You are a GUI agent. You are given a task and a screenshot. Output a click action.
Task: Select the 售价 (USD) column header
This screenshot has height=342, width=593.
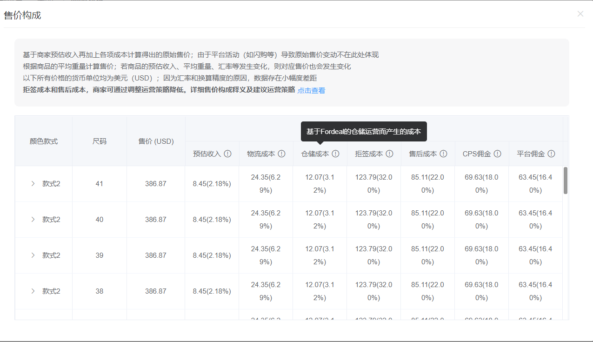pos(156,141)
